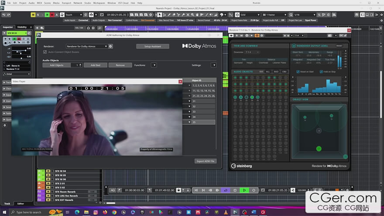This screenshot has width=384, height=216.
Task: Open the track search magnifier
Action: click(x=99, y=28)
